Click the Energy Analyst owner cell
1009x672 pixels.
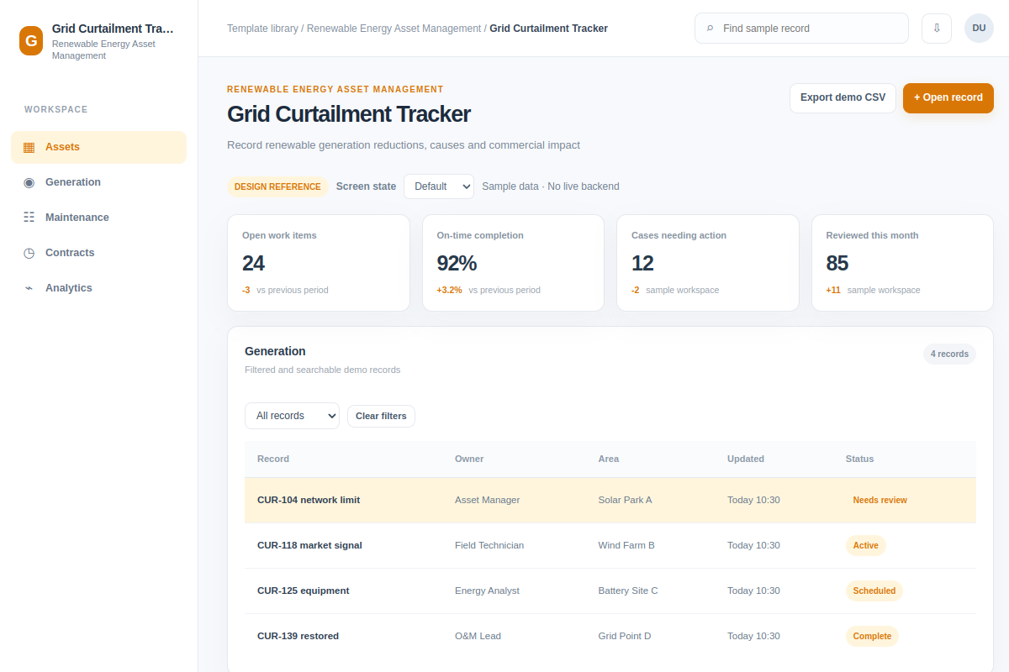pos(487,591)
